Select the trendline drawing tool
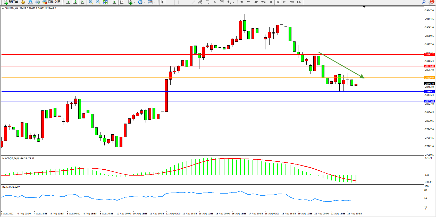The width and height of the screenshot is (436, 217). coord(193,2)
